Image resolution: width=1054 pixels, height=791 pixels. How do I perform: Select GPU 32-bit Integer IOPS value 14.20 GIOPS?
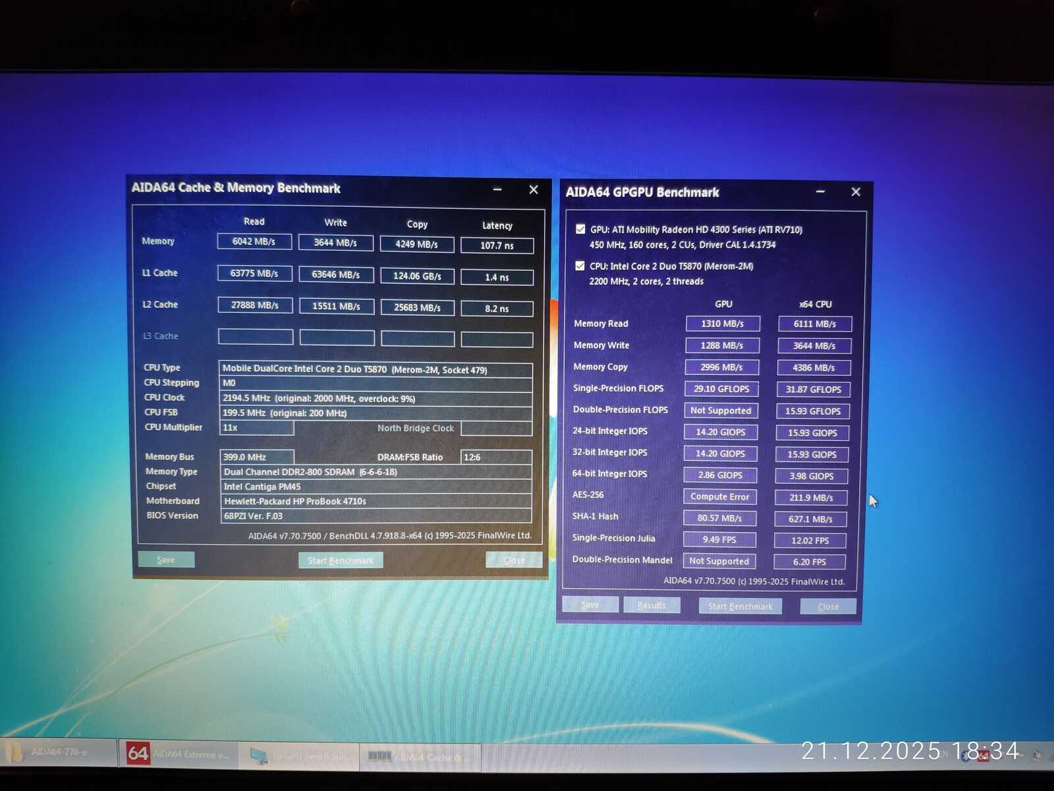point(721,454)
